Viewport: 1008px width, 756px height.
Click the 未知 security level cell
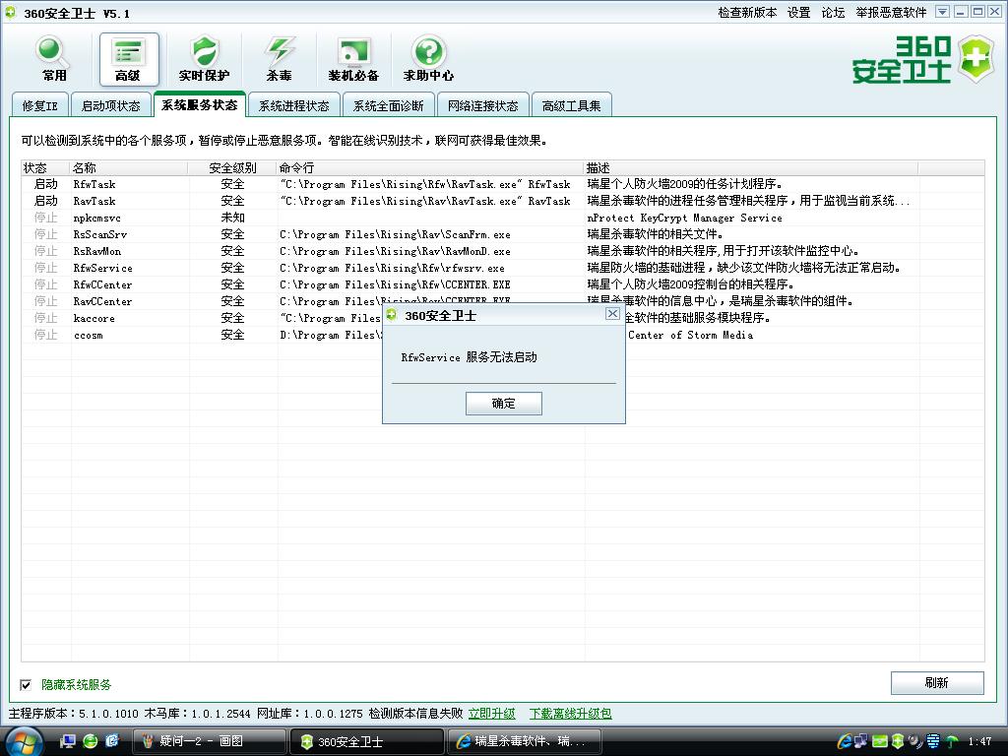click(232, 218)
